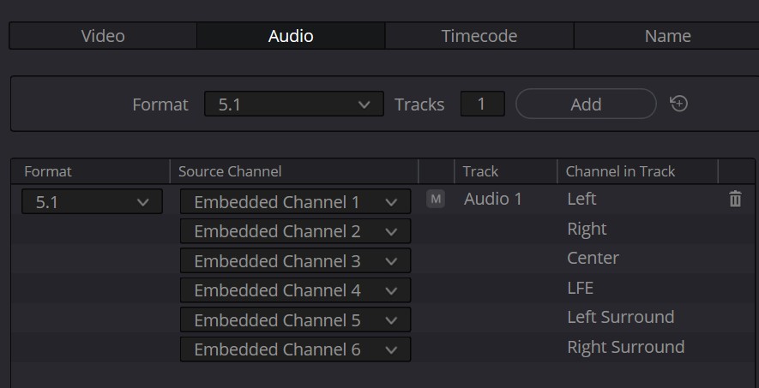The width and height of the screenshot is (759, 388).
Task: Select the Audio tab
Action: (x=291, y=36)
